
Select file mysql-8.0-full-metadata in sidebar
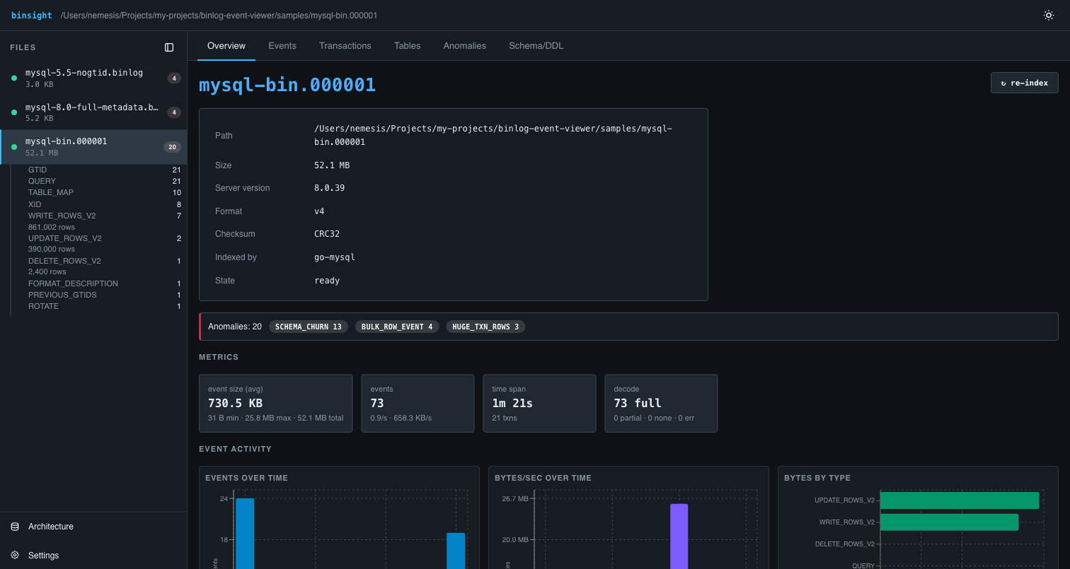(x=93, y=112)
